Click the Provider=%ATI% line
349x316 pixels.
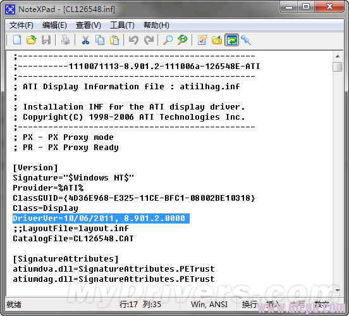pyautogui.click(x=48, y=188)
